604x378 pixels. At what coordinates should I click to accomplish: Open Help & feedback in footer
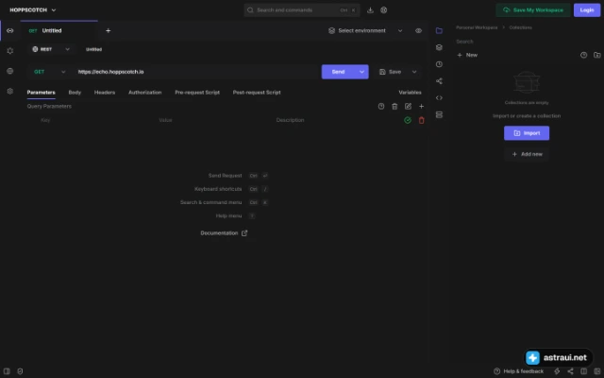click(519, 371)
